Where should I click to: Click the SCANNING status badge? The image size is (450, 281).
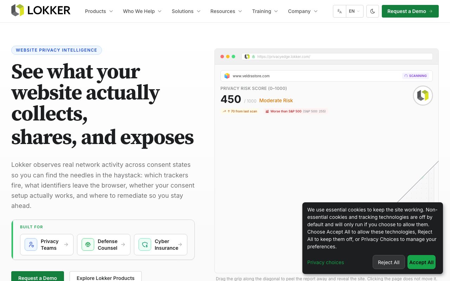[416, 76]
